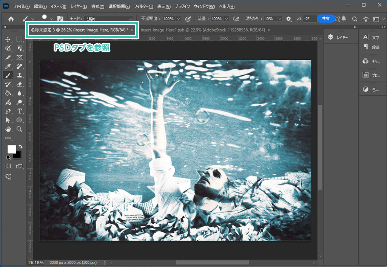
Task: Click the blue 共有 share button
Action: pos(325,18)
